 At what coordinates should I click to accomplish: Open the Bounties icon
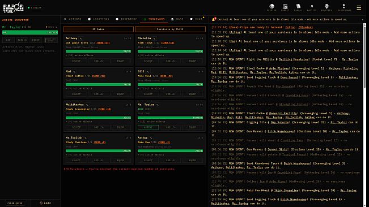(x=326, y=7)
